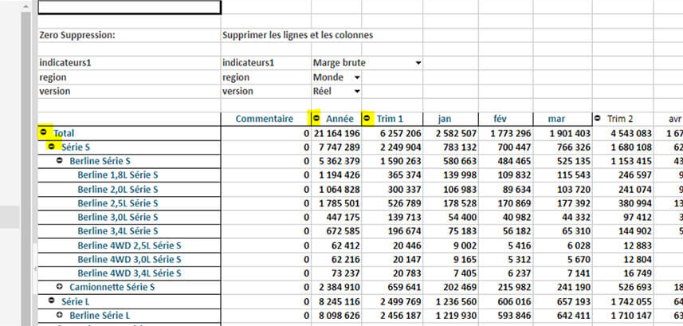Click the Total row label
683x326 pixels.
(64, 133)
